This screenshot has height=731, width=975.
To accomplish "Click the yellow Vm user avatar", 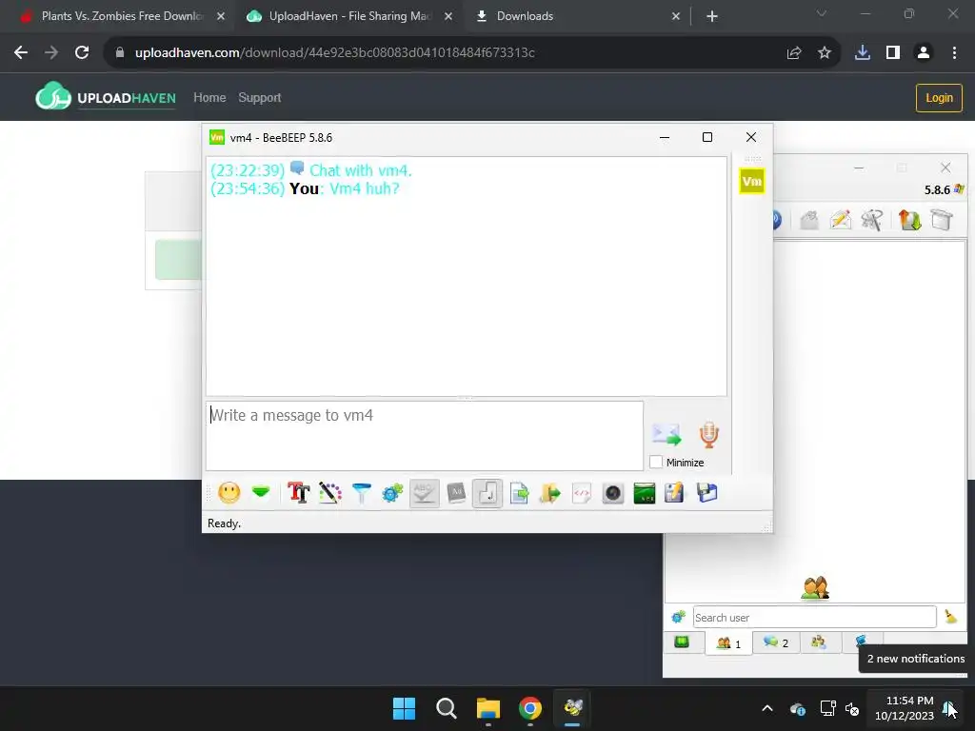I will (752, 182).
